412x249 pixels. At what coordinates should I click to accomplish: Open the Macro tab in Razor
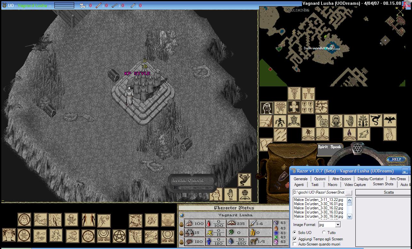(332, 184)
